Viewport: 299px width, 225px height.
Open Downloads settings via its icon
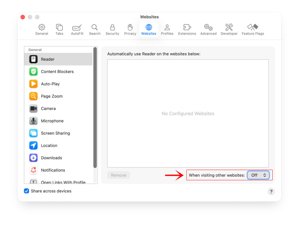33,158
